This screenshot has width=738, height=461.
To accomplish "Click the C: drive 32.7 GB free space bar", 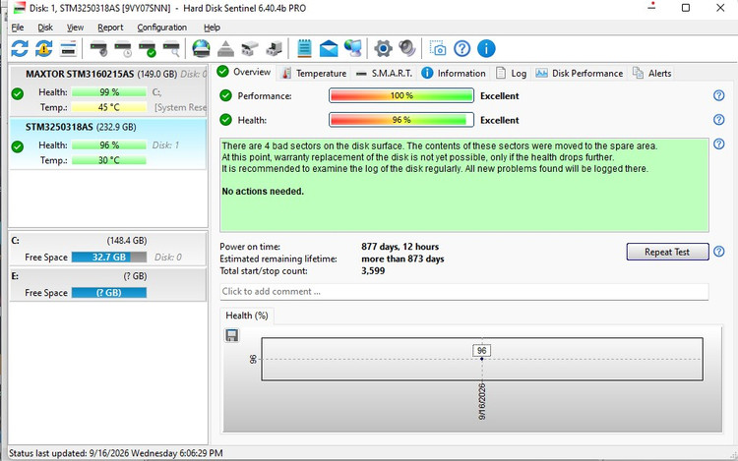I will click(x=109, y=258).
